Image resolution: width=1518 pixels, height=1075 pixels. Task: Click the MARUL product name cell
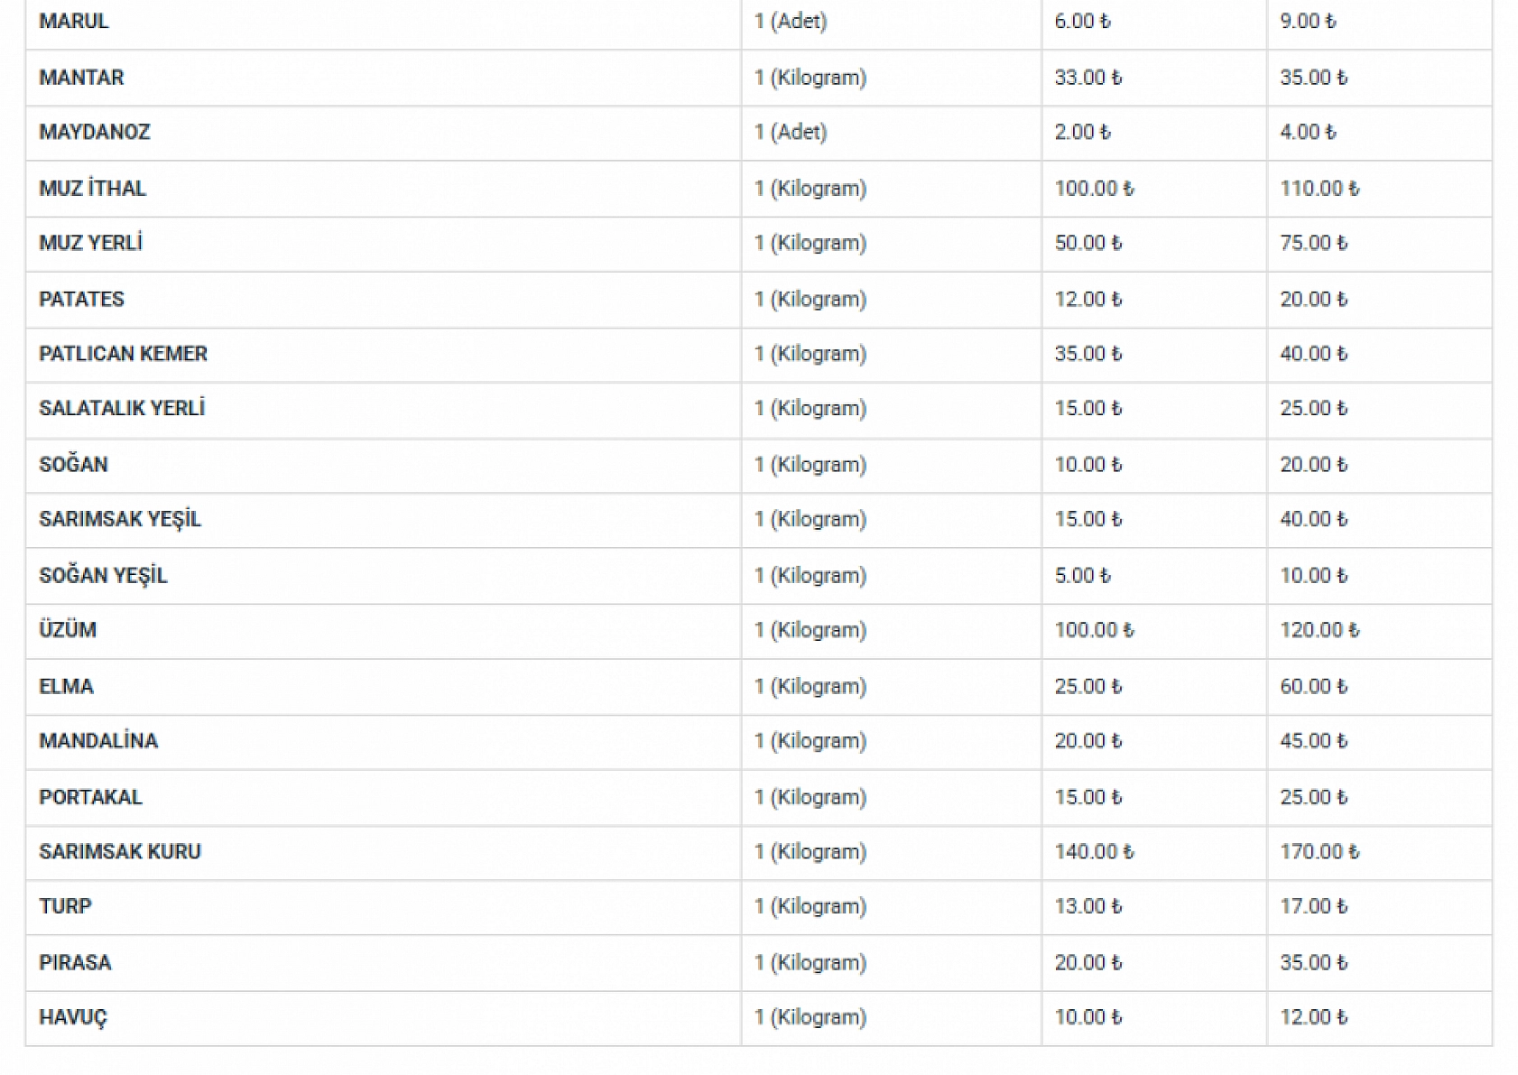[x=74, y=22]
